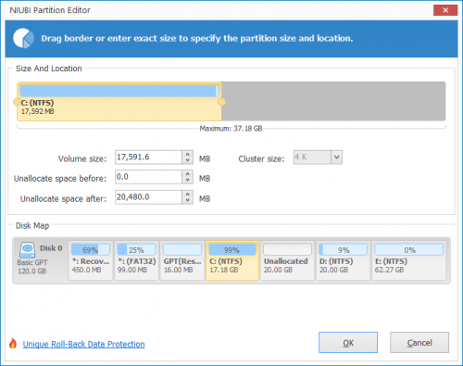The image size is (463, 366).
Task: Select E: (NTFS) 62.27 GB partition
Action: (x=408, y=260)
